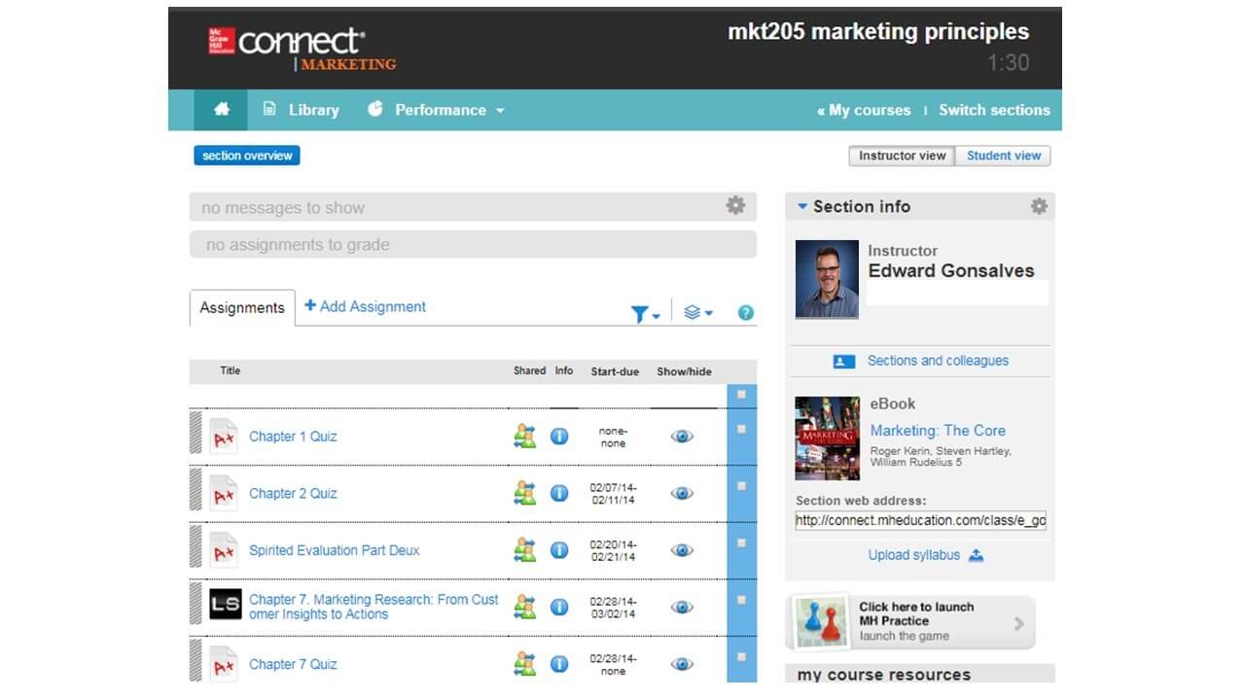The width and height of the screenshot is (1245, 700).
Task: View info for Chapter 7 Quiz
Action: pos(559,664)
